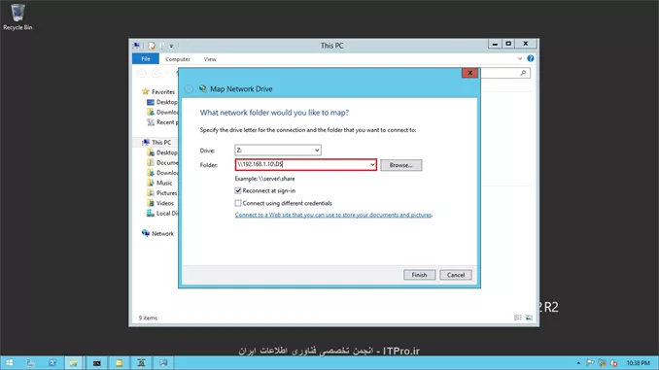Expand the Explorer ribbon chevron
This screenshot has height=370, width=659.
click(520, 59)
